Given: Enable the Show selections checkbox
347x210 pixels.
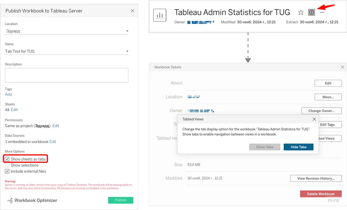Looking at the screenshot, I should click(x=7, y=165).
